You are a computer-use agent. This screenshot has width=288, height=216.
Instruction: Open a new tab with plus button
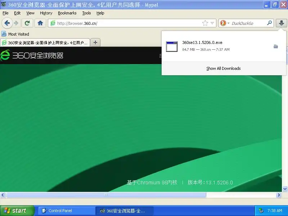click(95, 42)
